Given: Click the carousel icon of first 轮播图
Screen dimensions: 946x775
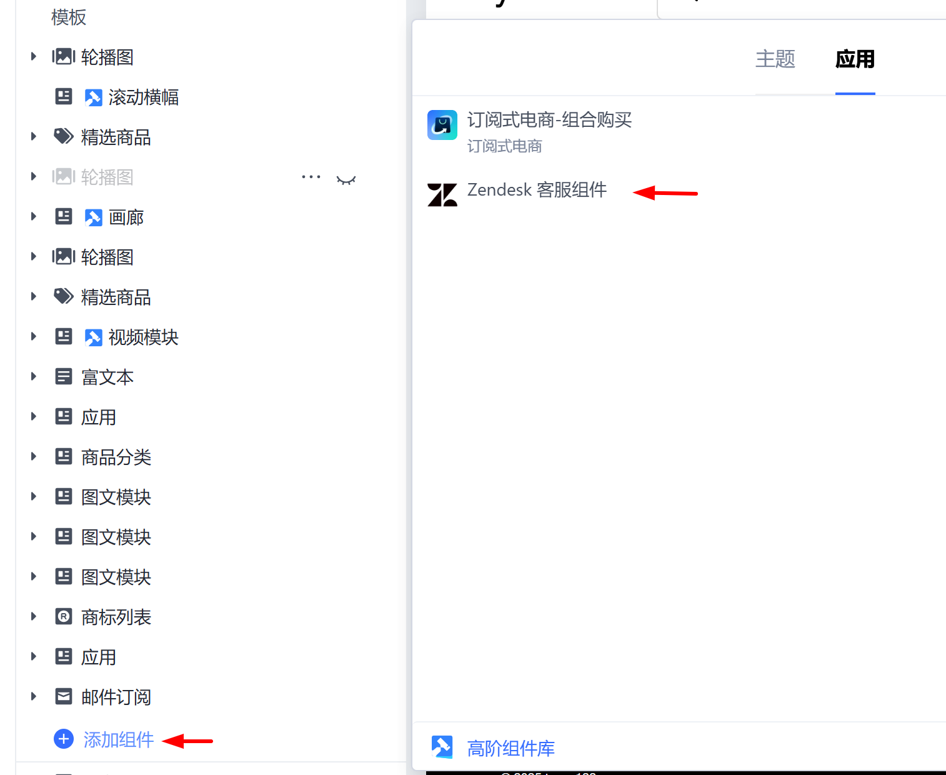Looking at the screenshot, I should pos(64,57).
